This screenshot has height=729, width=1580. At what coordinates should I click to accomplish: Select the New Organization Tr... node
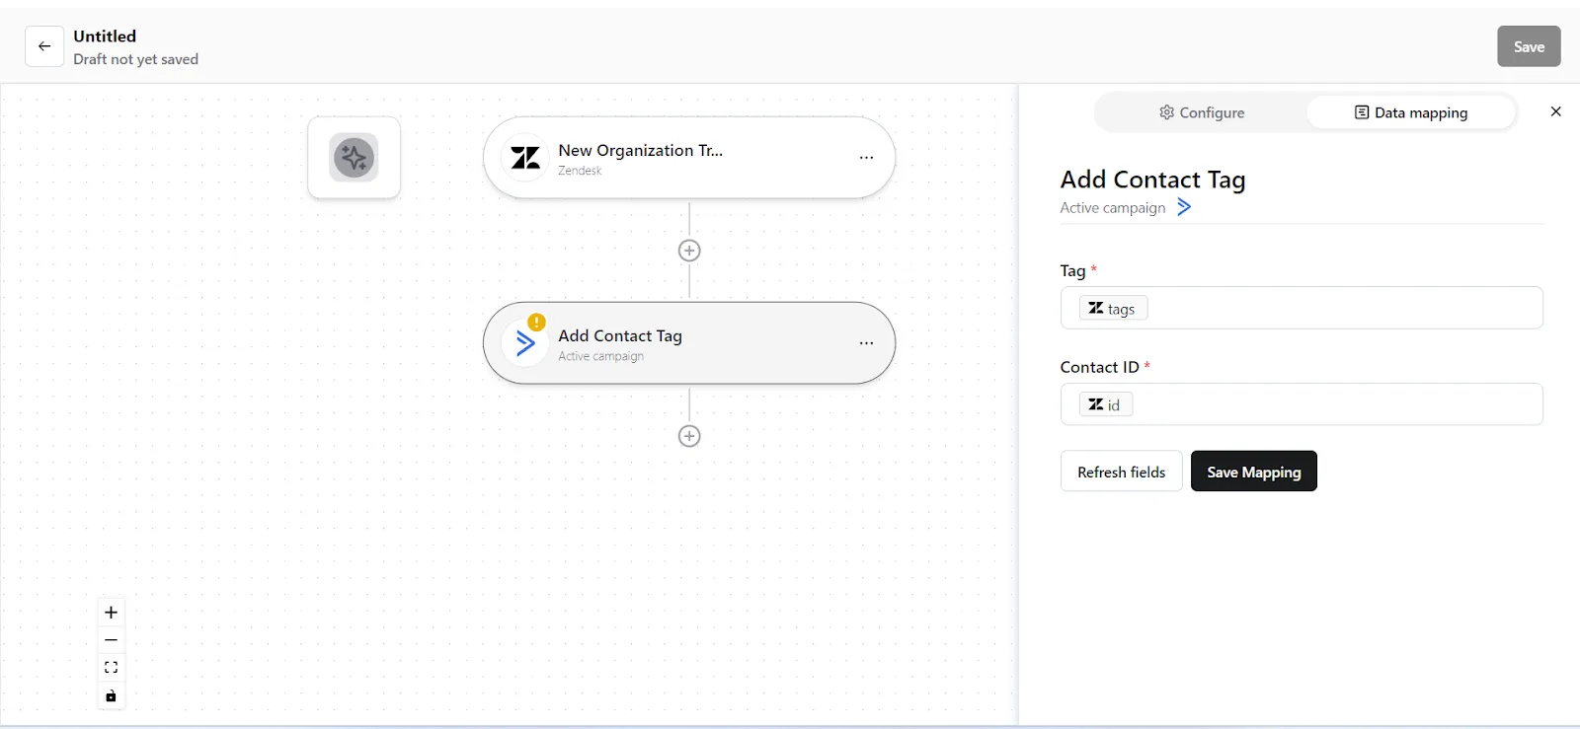(x=689, y=158)
